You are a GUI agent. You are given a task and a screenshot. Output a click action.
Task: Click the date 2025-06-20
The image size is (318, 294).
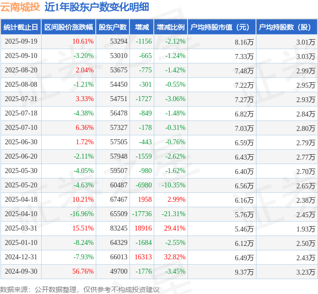tap(21, 157)
